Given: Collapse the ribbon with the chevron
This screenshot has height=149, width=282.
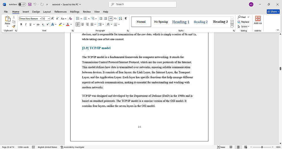Looking at the screenshot, I should pyautogui.click(x=278, y=30).
